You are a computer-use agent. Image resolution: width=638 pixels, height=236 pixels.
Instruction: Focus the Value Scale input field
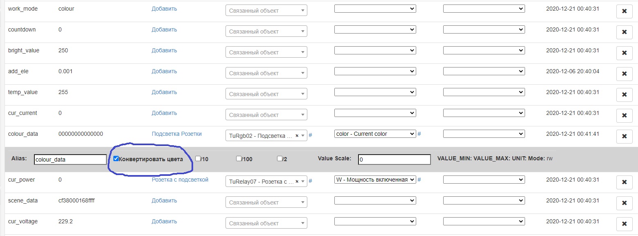394,160
